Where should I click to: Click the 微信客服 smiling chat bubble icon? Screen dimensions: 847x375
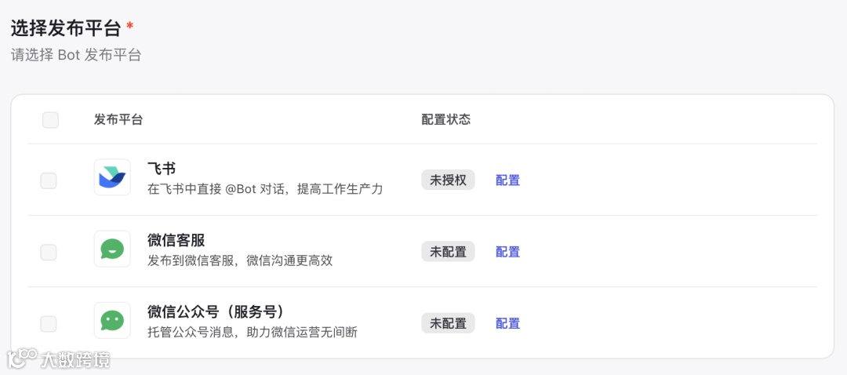112,249
